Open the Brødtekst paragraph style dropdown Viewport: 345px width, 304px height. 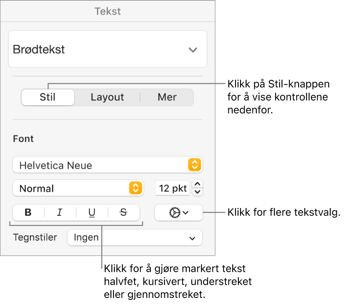pyautogui.click(x=108, y=49)
